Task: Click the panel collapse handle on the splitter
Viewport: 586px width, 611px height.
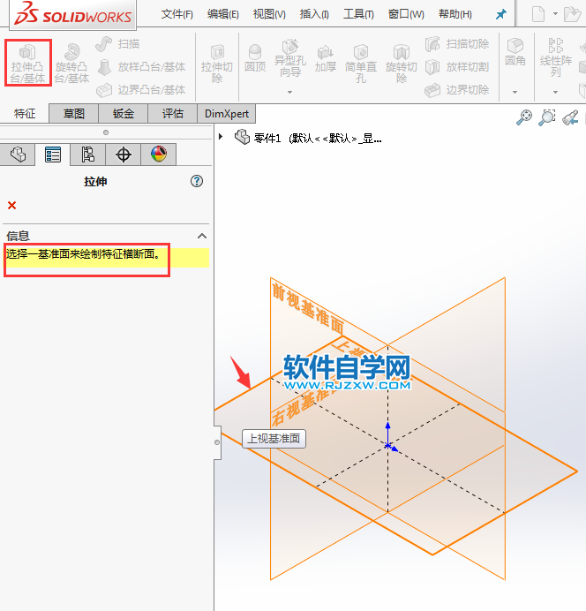Action: pyautogui.click(x=217, y=442)
